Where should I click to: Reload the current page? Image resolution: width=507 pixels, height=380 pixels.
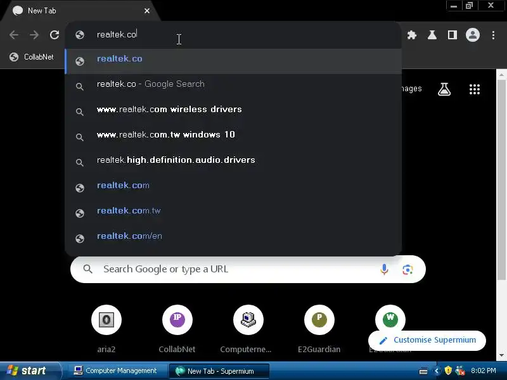pyautogui.click(x=55, y=35)
